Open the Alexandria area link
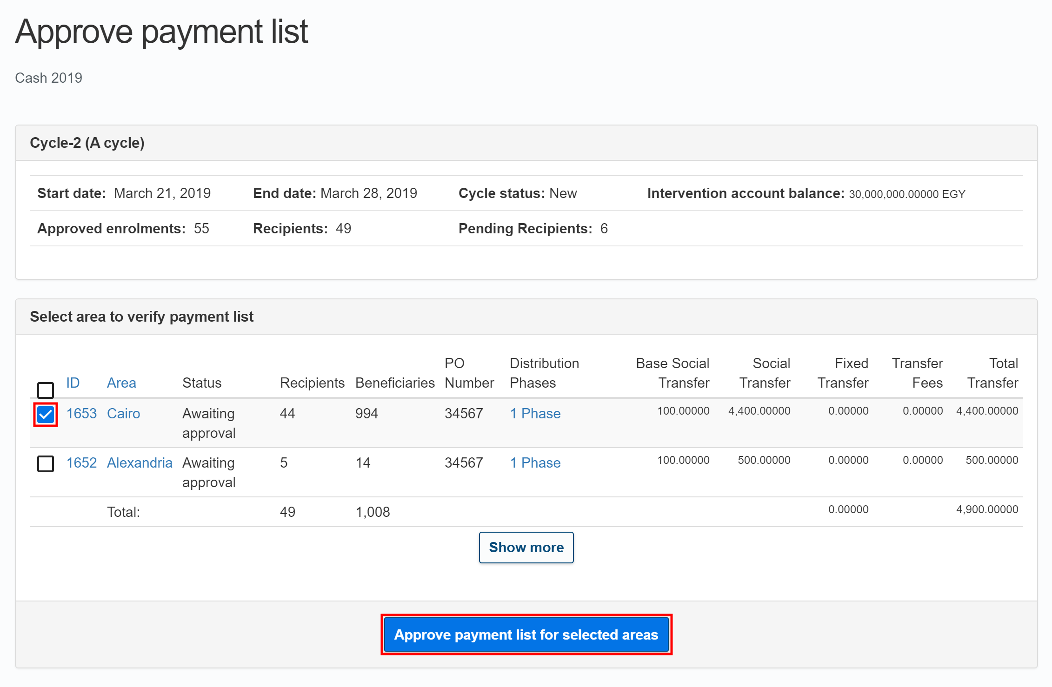Screen dimensions: 1052x687 140,462
